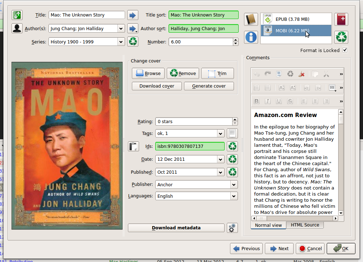
Task: Switch to the HTML Source tab
Action: [305, 225]
